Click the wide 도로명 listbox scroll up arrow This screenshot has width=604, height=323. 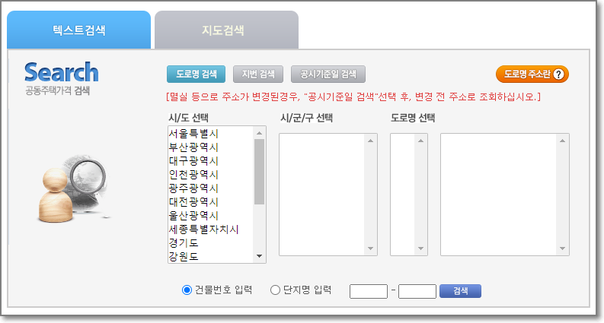click(562, 141)
